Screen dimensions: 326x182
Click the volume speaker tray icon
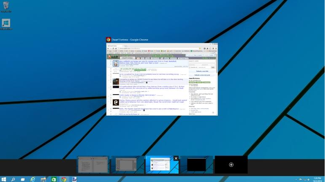click(x=309, y=179)
